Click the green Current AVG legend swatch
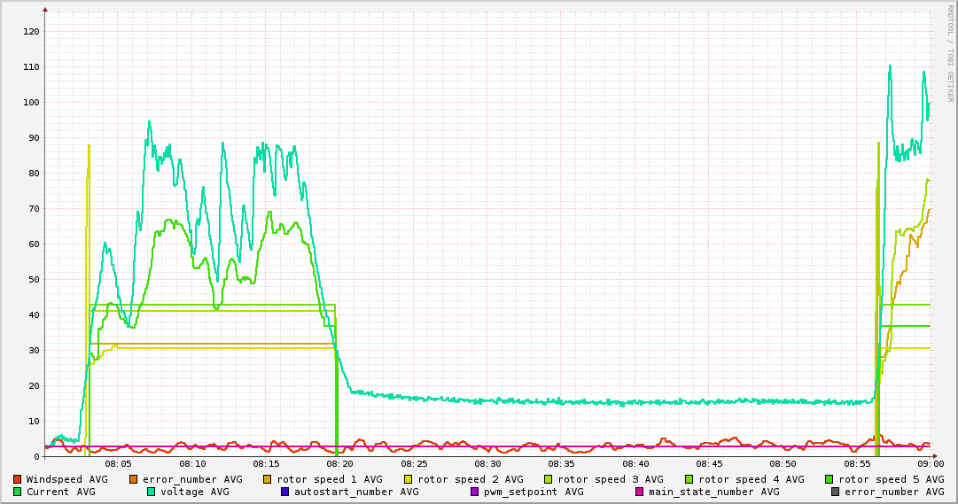Viewport: 958px width, 504px height. [x=18, y=492]
